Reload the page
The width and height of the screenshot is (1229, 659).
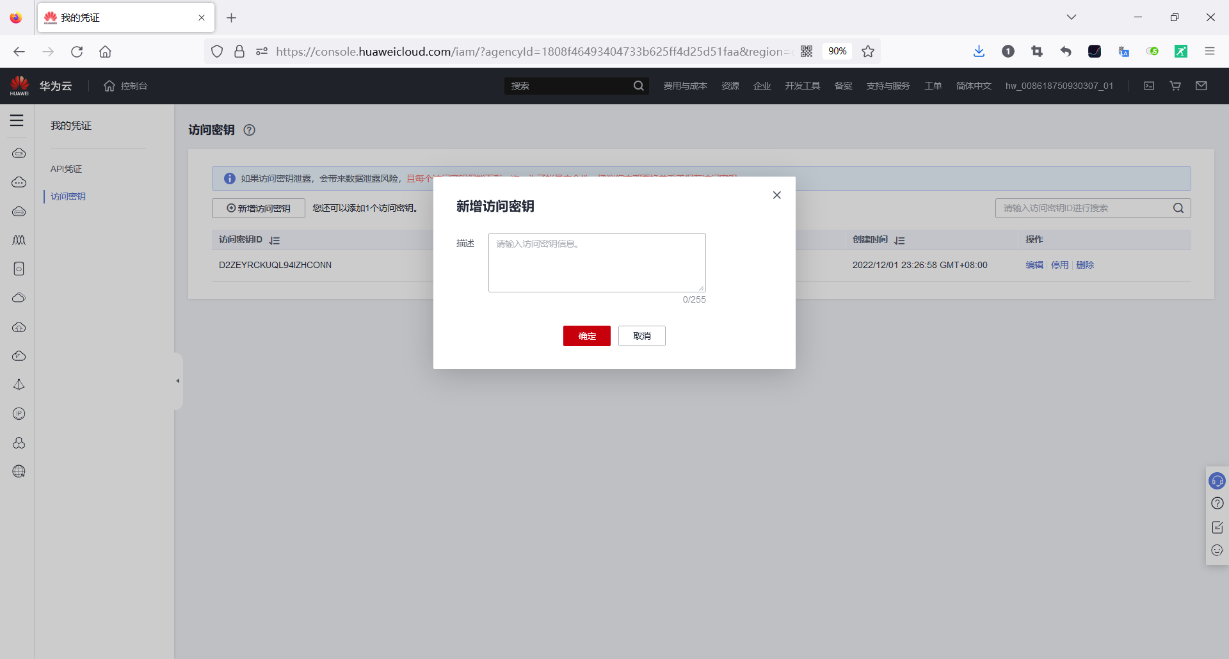[77, 51]
